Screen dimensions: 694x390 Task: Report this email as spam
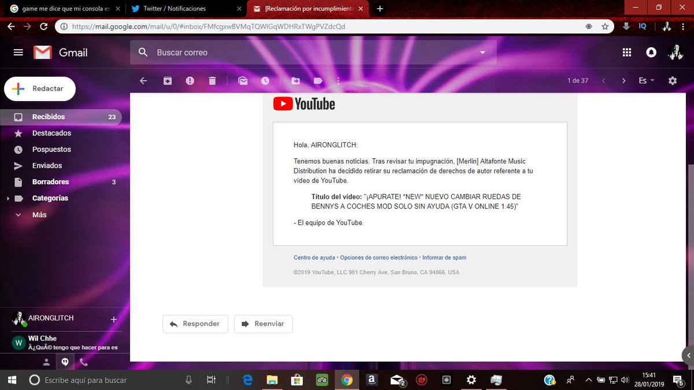click(190, 81)
